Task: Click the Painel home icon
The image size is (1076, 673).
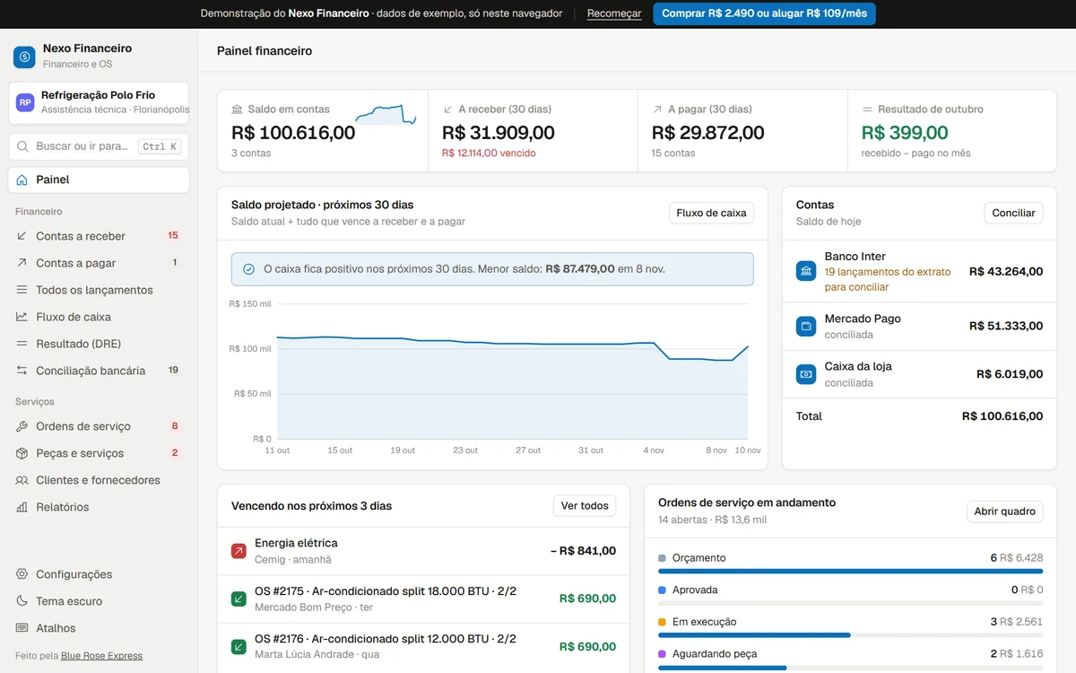Action: tap(22, 179)
